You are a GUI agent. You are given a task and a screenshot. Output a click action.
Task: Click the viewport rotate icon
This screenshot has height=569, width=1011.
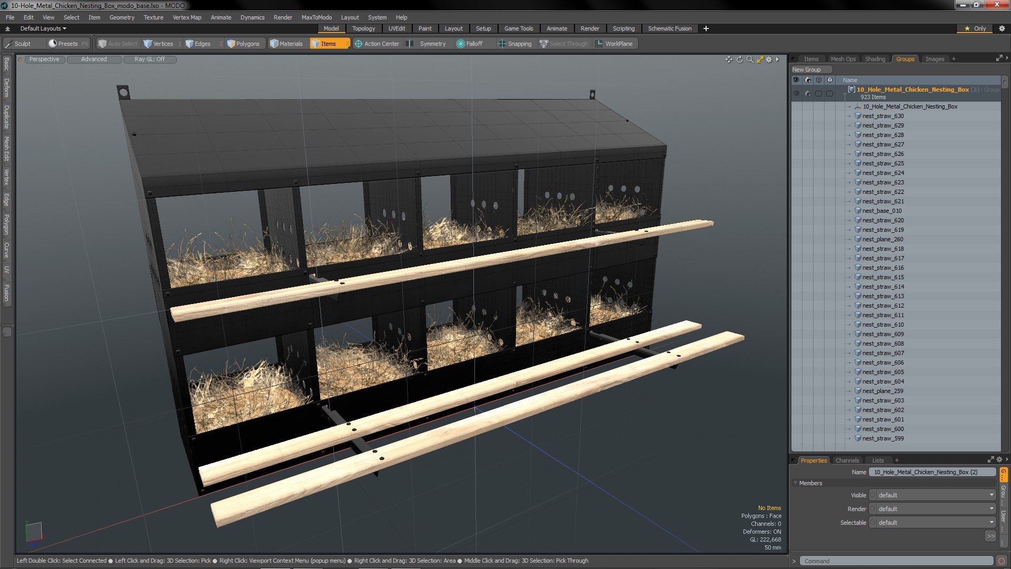(x=739, y=60)
